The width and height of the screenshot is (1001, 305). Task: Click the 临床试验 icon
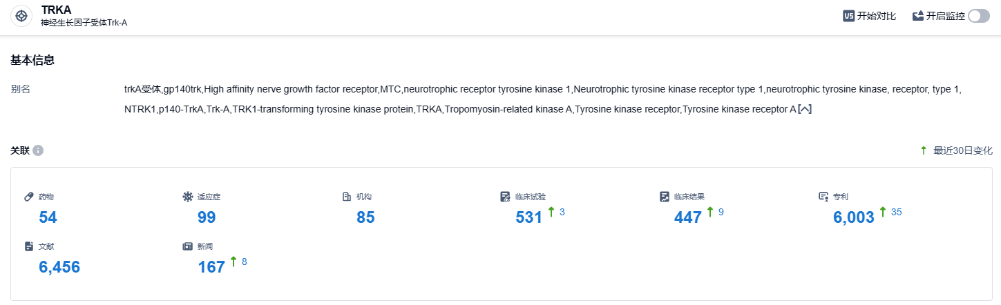click(506, 197)
